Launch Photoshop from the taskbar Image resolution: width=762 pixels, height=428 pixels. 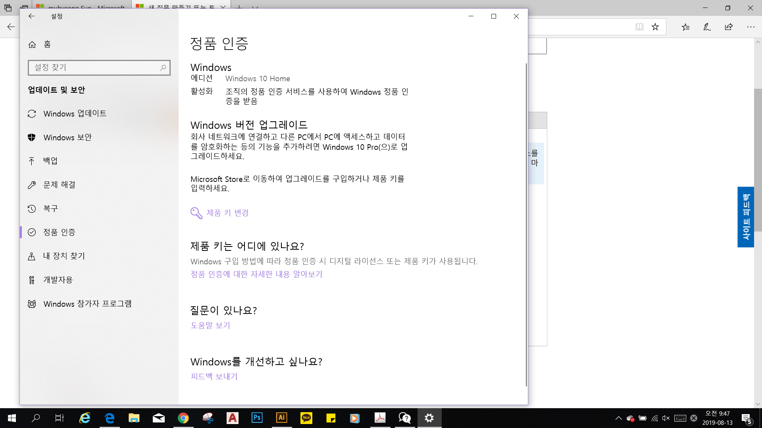click(257, 418)
